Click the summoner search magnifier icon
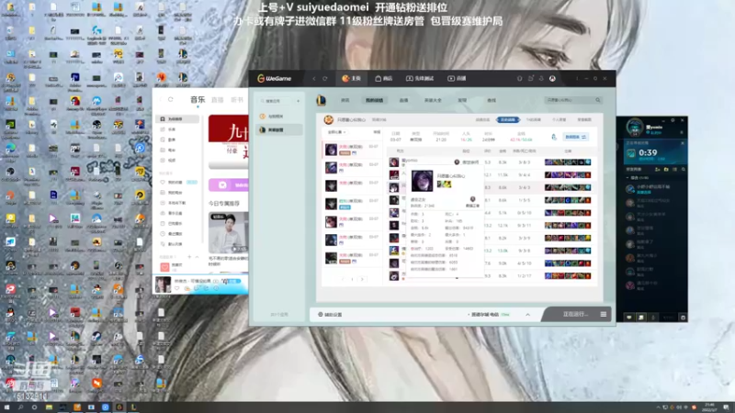735x413 pixels. 598,100
